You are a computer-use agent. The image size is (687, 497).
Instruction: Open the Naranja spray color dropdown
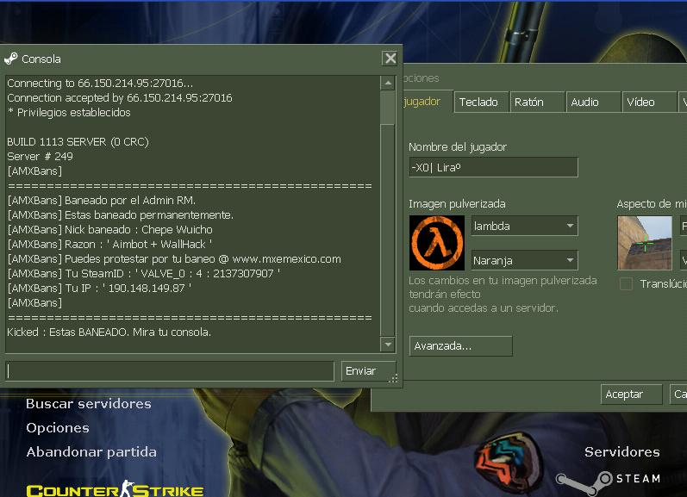pos(524,260)
